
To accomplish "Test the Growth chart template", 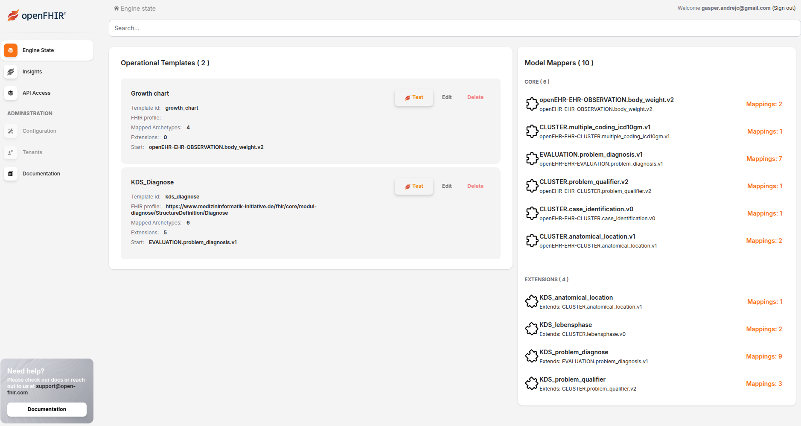I will click(414, 97).
